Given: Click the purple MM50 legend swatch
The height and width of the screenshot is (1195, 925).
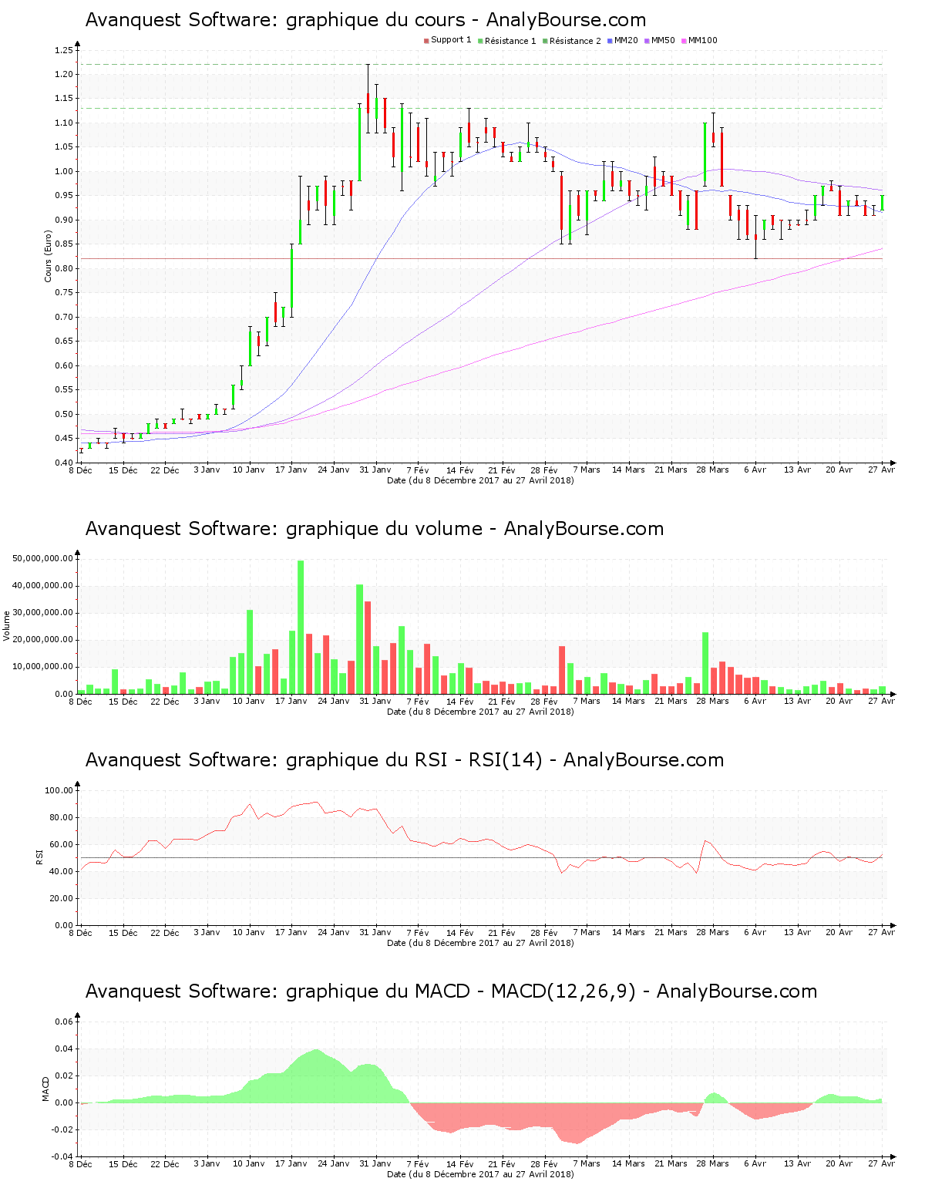Looking at the screenshot, I should pyautogui.click(x=647, y=41).
